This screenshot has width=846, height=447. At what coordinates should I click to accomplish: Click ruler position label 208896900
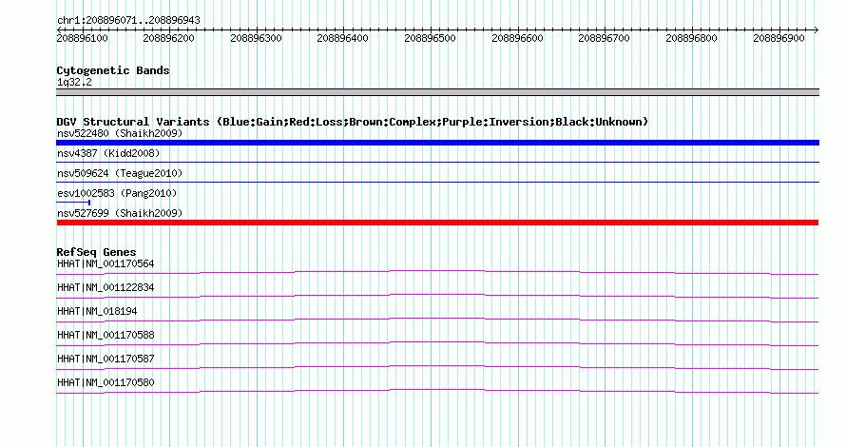[x=779, y=38]
